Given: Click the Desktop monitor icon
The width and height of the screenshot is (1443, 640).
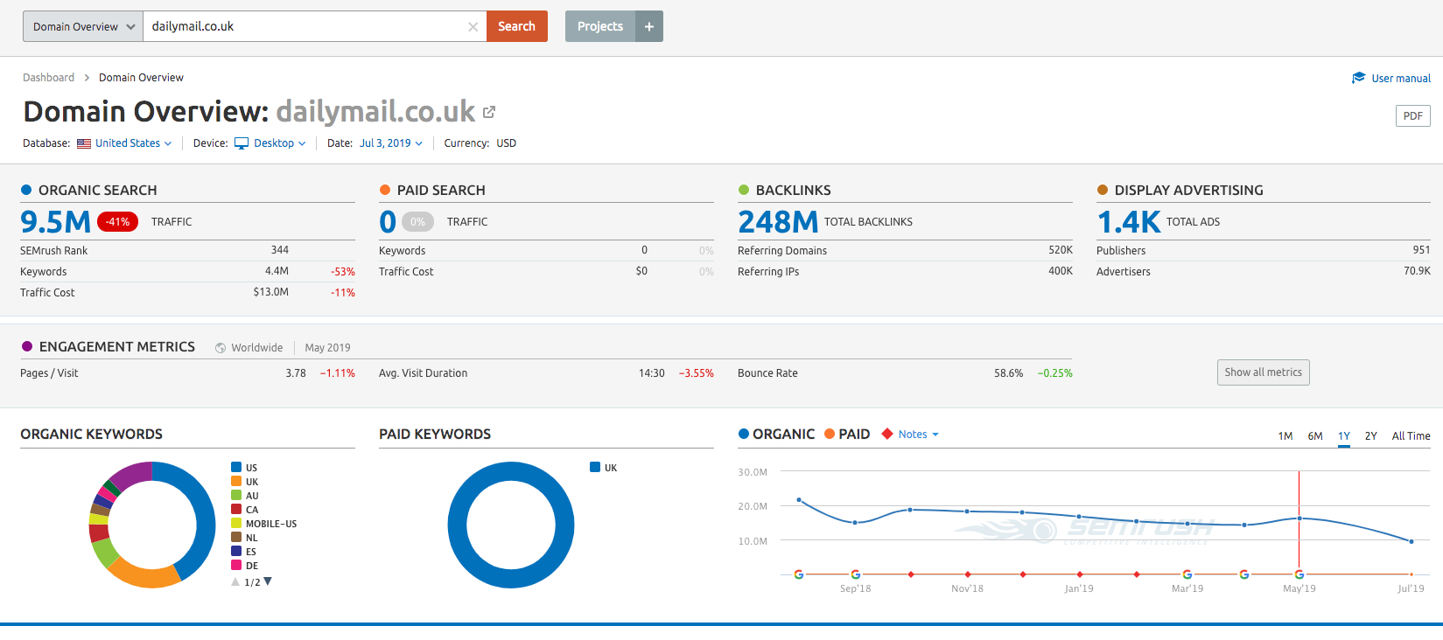Looking at the screenshot, I should (x=242, y=143).
